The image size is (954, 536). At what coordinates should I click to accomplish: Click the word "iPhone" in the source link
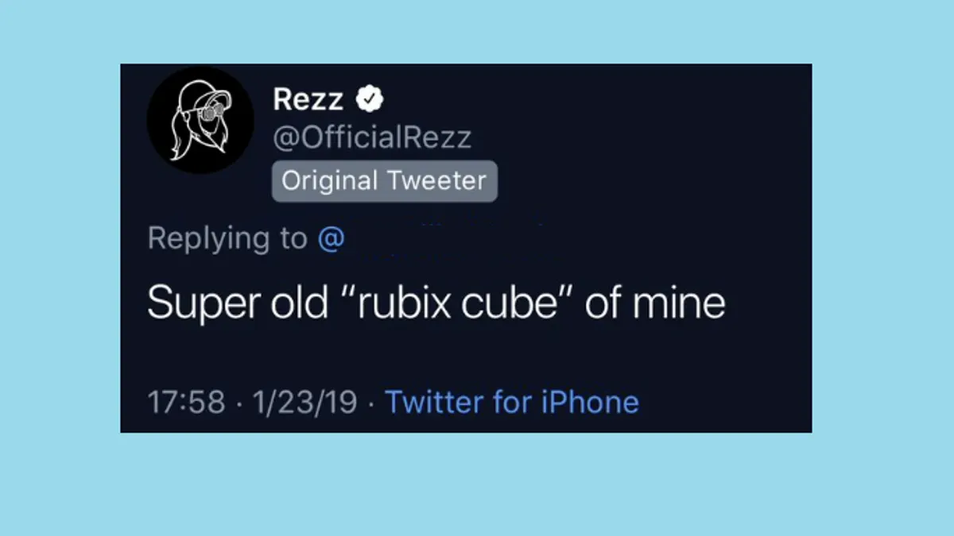tap(589, 402)
